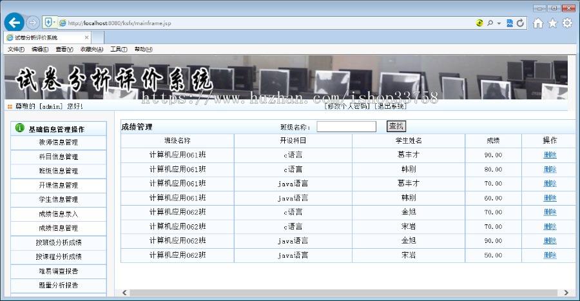Delete 宋岩's java语言 score of 50.00
The width and height of the screenshot is (580, 301).
(x=550, y=255)
